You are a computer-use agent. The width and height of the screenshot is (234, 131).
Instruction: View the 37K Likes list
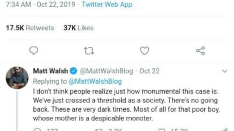(78, 28)
